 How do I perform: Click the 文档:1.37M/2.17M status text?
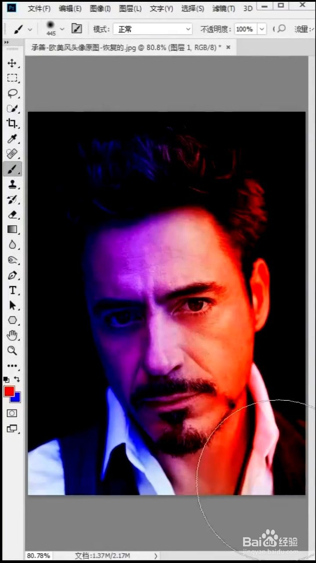pos(103,556)
